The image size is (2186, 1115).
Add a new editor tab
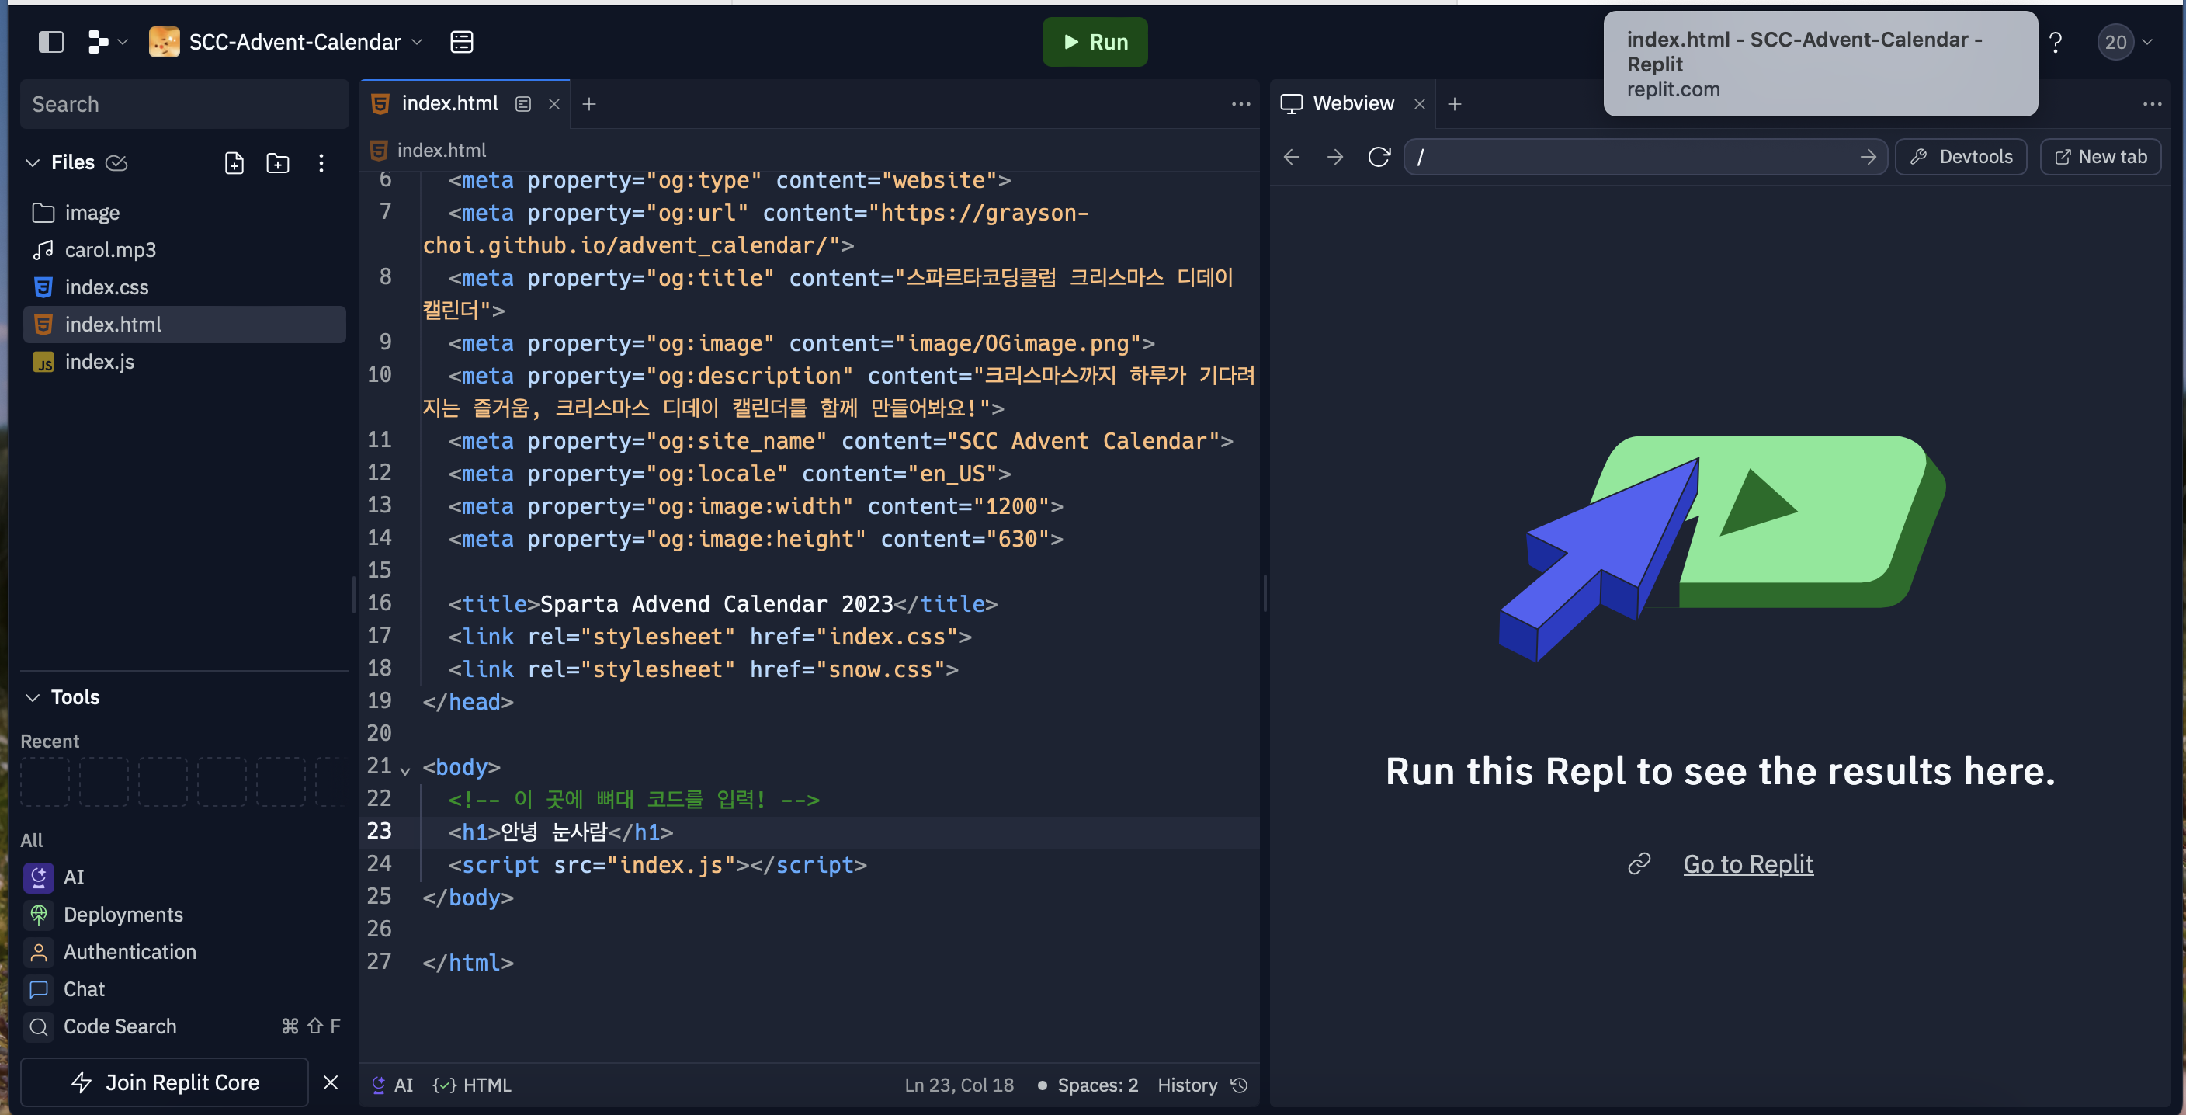point(589,103)
